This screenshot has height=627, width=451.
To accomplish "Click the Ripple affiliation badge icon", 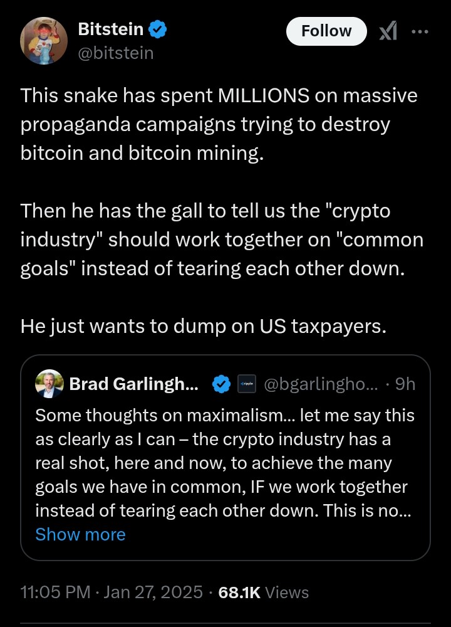I will (246, 384).
